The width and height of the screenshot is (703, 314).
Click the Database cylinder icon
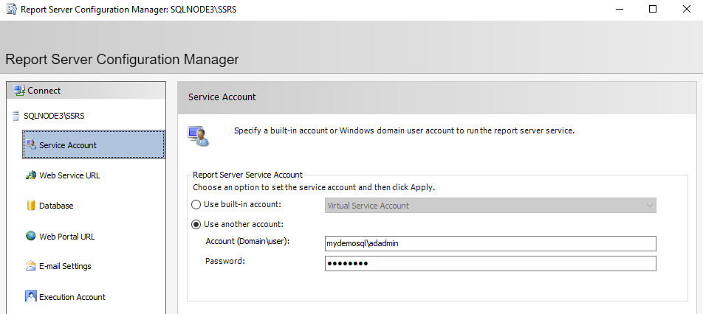[31, 206]
